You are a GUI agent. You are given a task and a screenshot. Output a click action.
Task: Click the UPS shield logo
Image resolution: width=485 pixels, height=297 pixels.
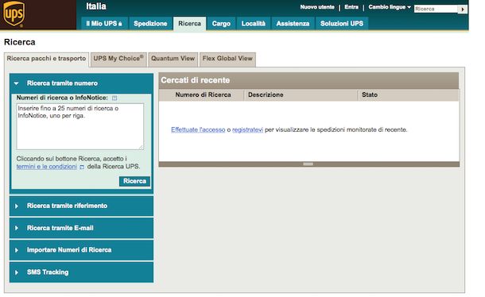tap(14, 14)
